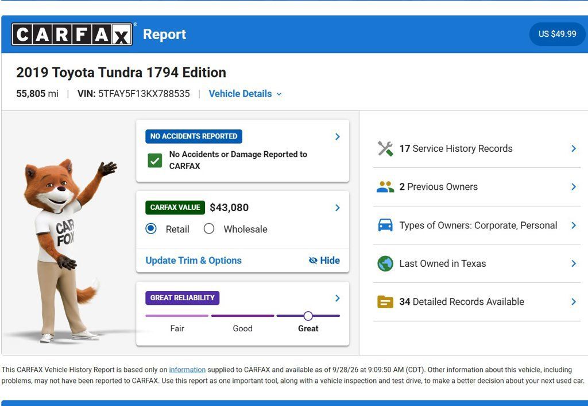
Task: Click the Good reliability label
Action: (x=243, y=328)
